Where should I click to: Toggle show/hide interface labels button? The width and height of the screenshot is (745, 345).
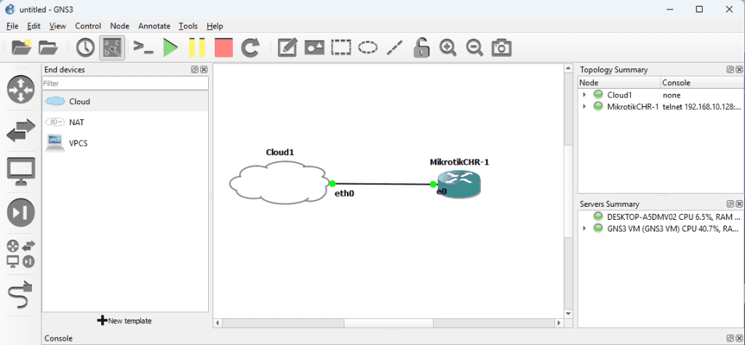coord(112,48)
